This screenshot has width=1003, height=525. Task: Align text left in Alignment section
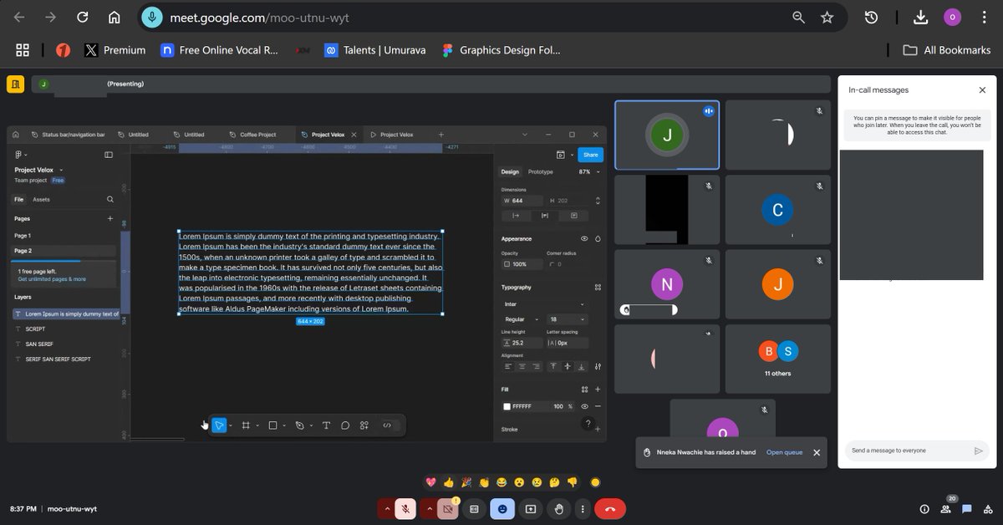(507, 366)
